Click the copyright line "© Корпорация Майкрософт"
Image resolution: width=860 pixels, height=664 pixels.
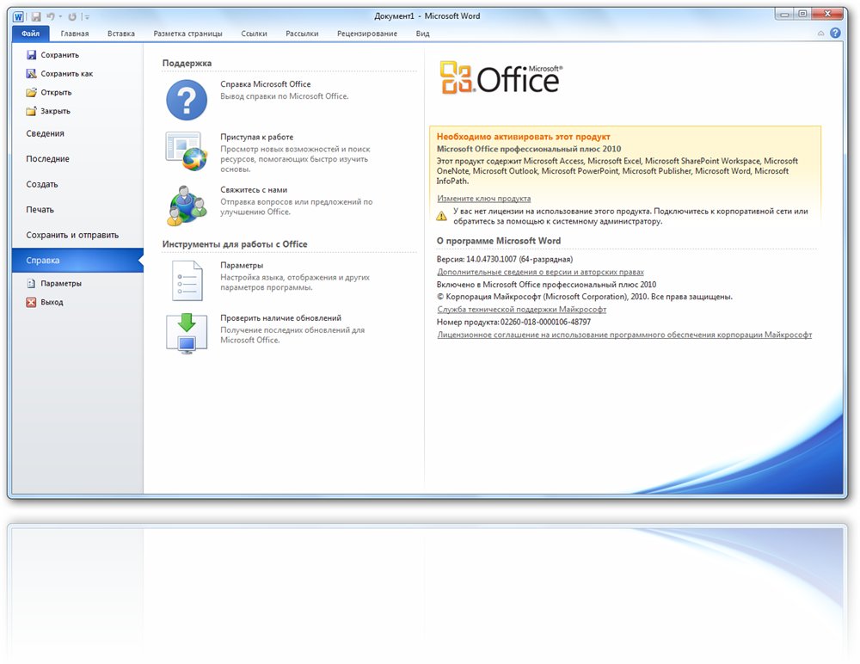[585, 297]
